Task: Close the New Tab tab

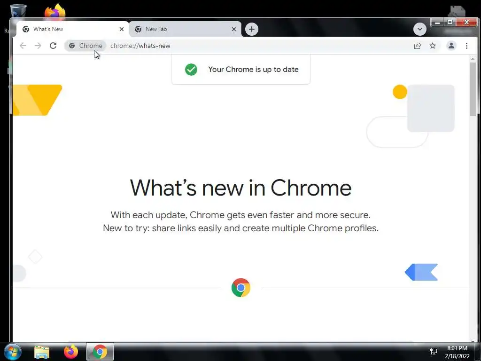Action: pos(234,29)
